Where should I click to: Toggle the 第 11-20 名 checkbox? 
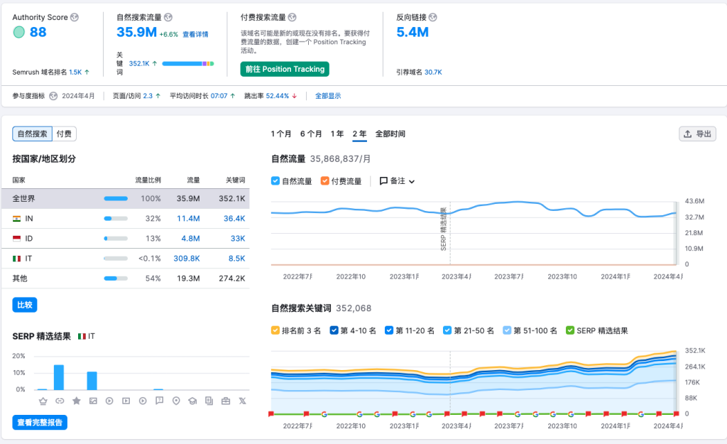tap(389, 330)
